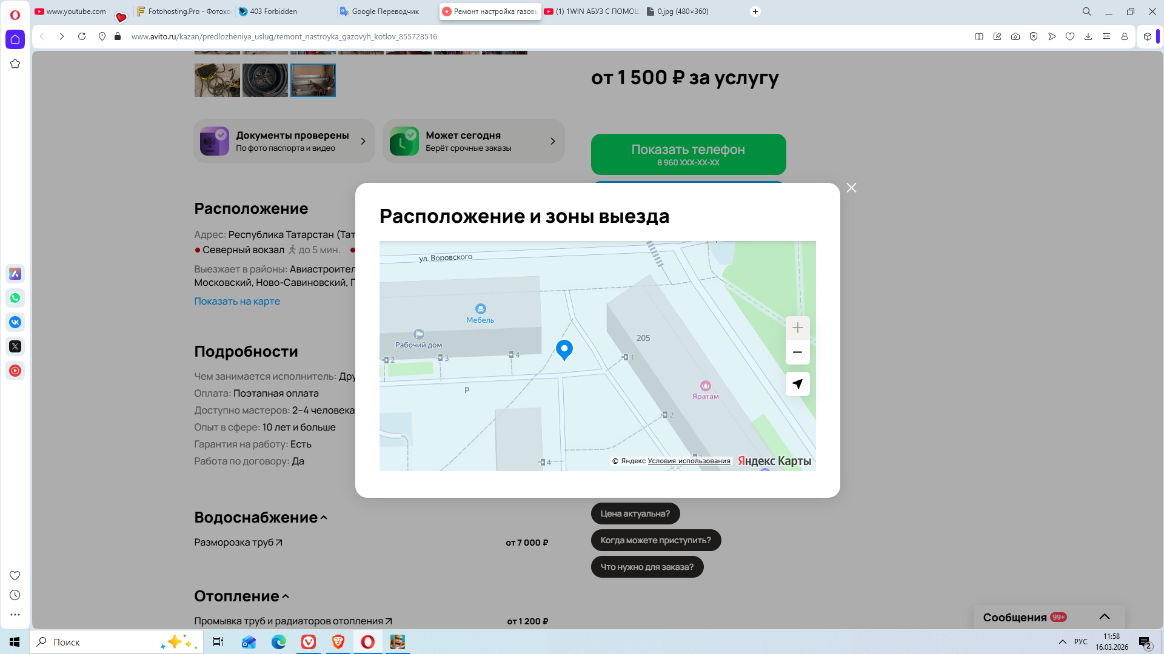Reload the current Avito page

82,36
